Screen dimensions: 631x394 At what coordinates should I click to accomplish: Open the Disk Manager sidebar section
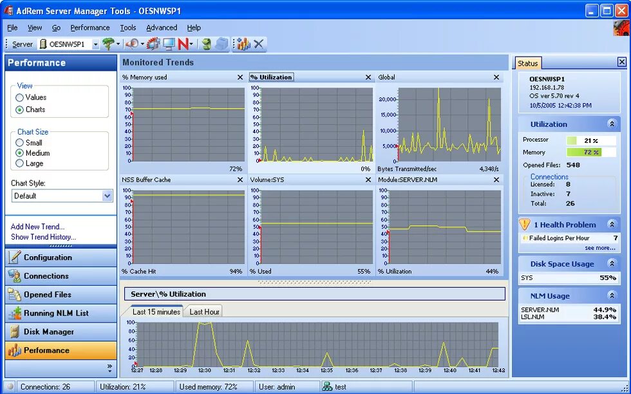point(61,332)
